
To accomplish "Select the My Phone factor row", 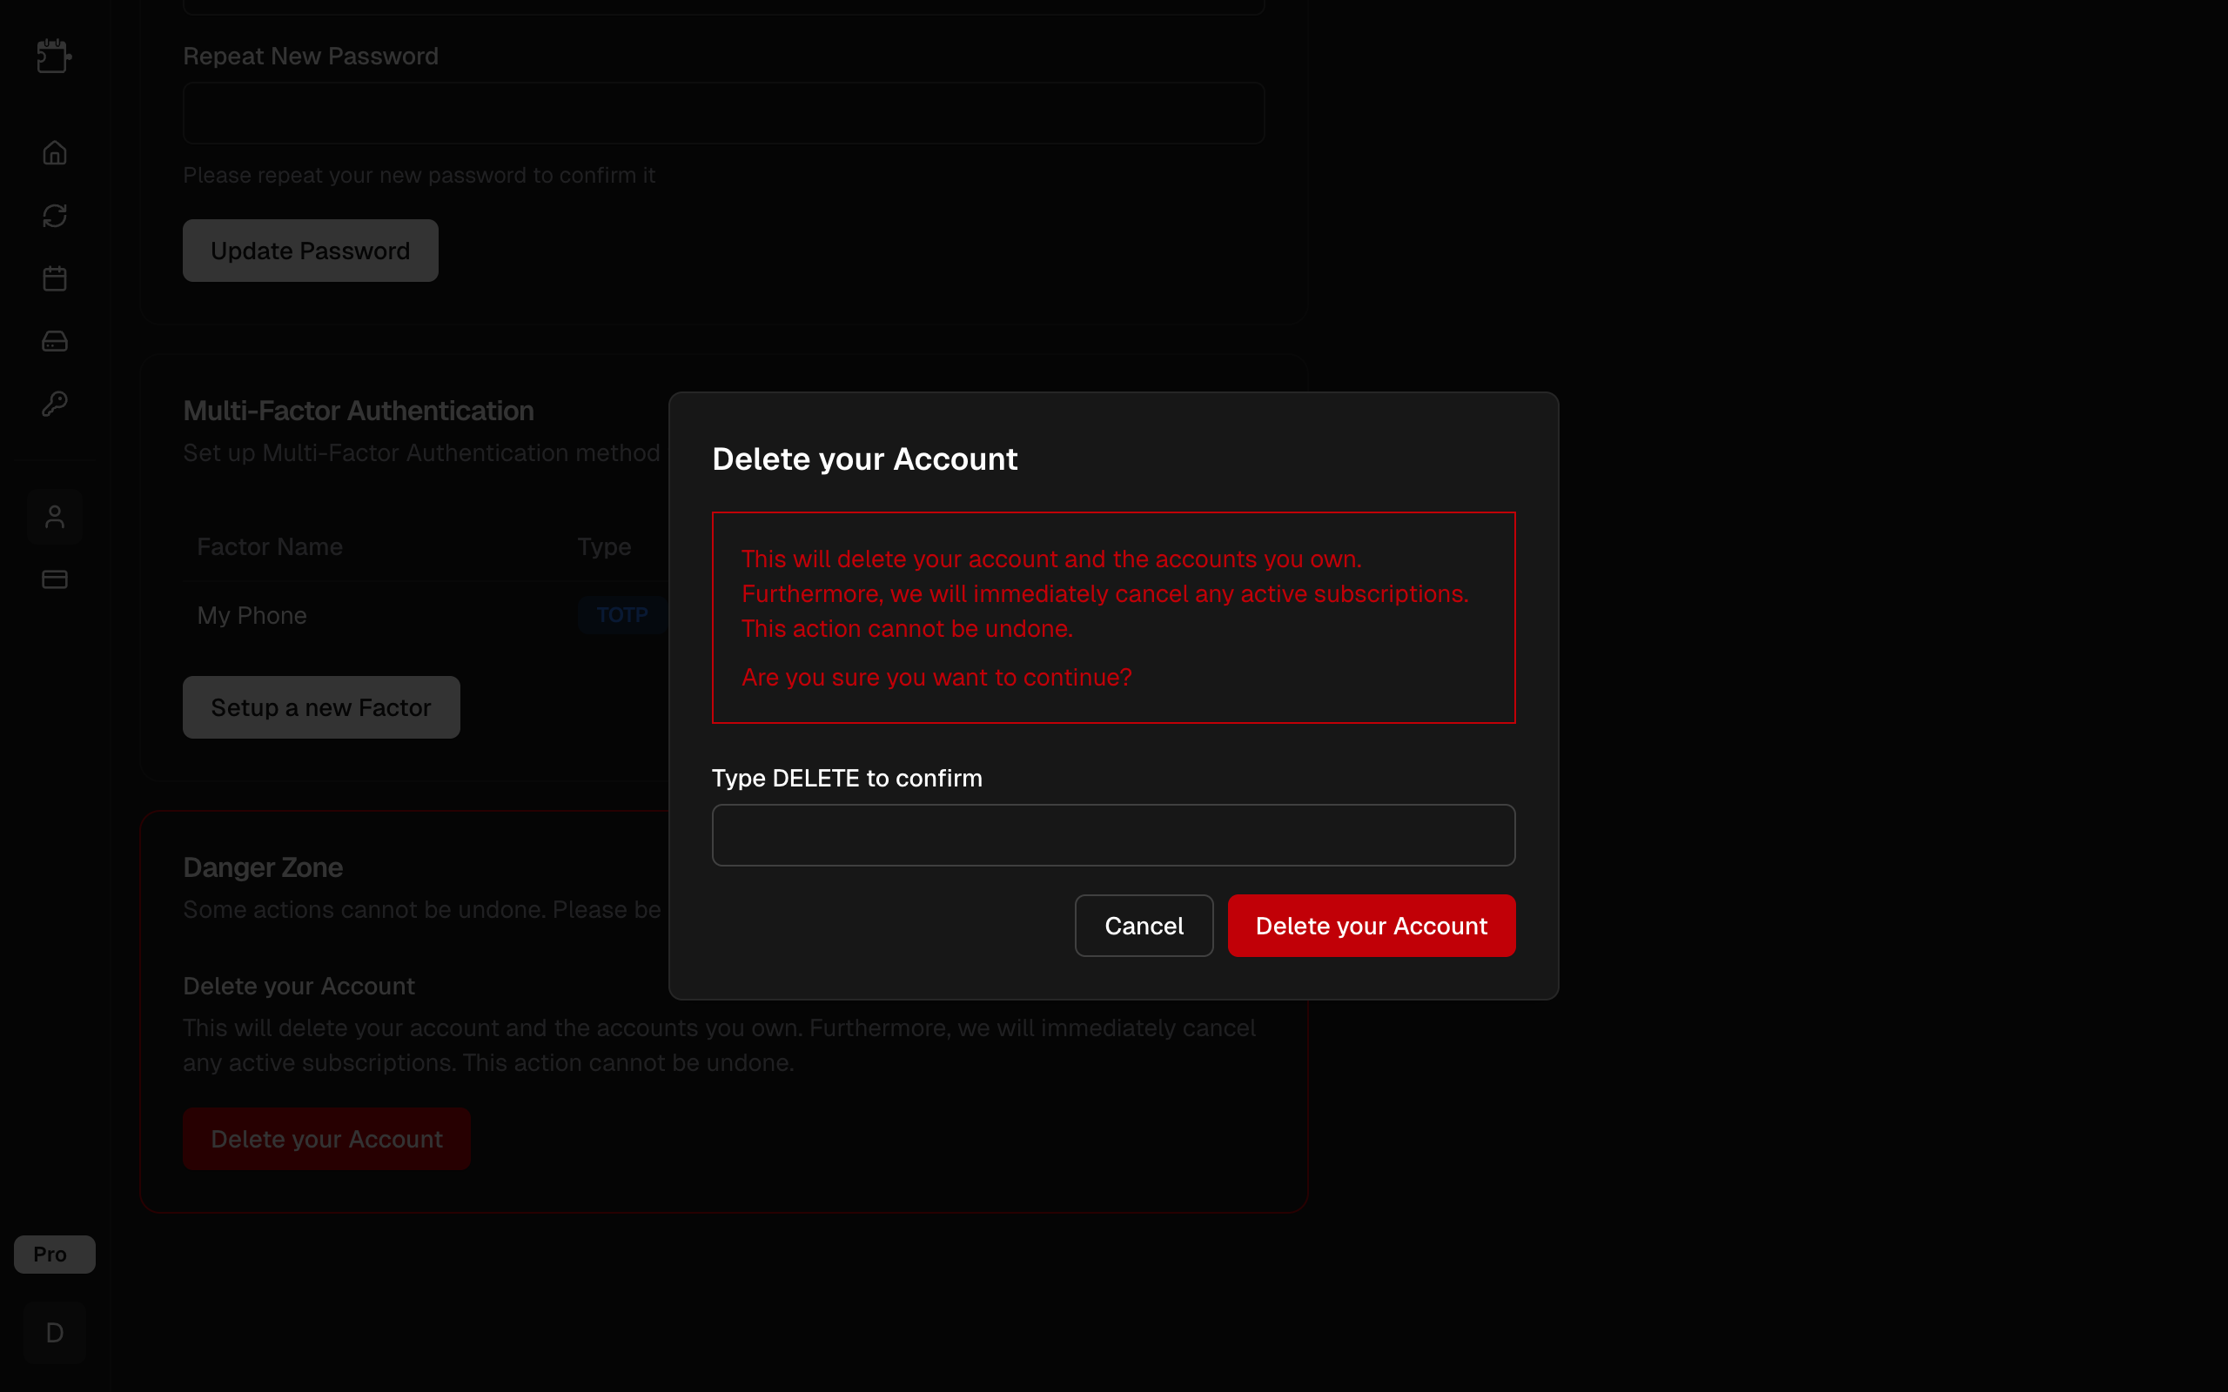I will click(x=252, y=615).
